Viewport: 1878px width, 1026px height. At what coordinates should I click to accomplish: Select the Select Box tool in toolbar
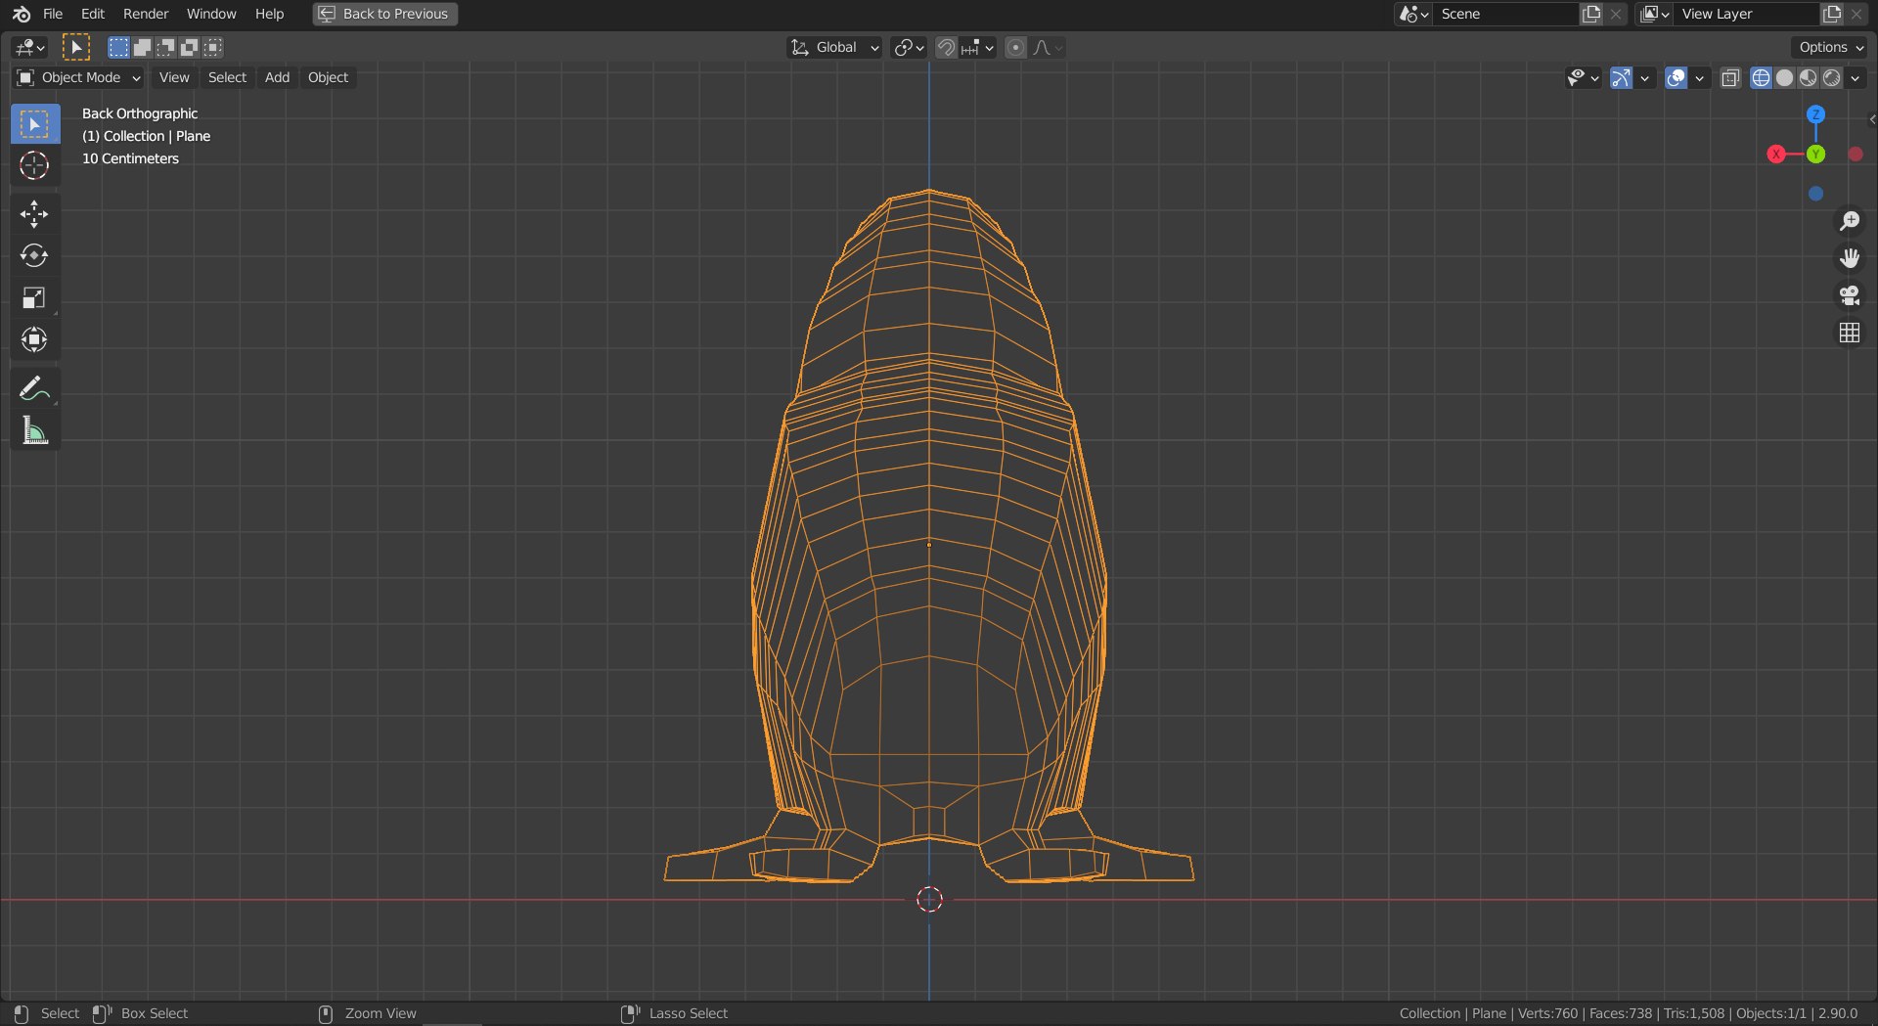34,123
